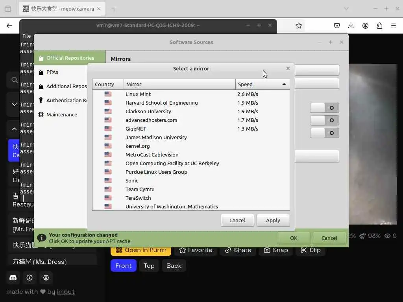
Task: Sort mirrors by Speed column header
Action: (263, 84)
